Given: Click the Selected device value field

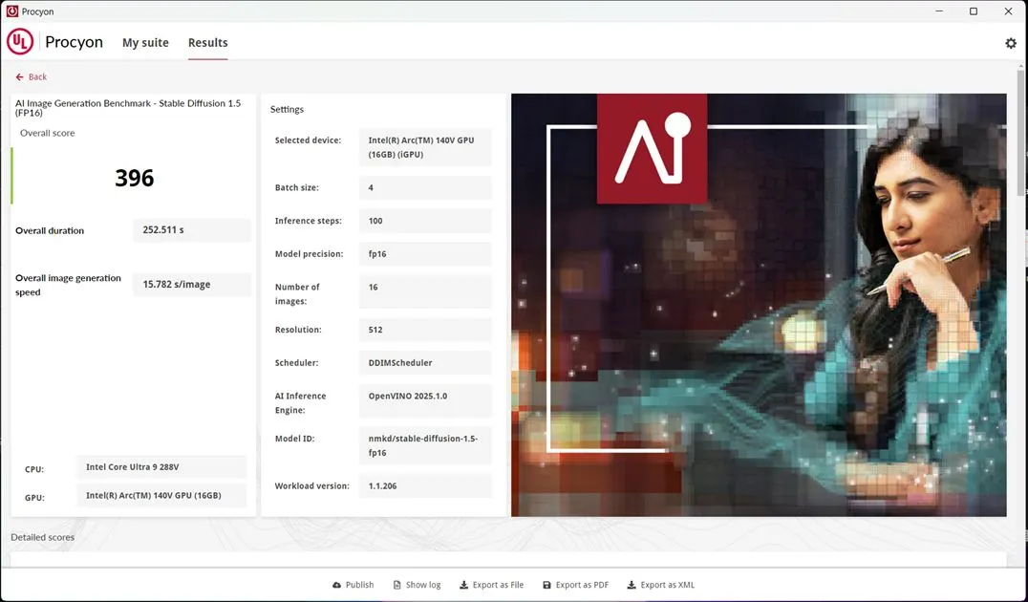Looking at the screenshot, I should (x=425, y=147).
